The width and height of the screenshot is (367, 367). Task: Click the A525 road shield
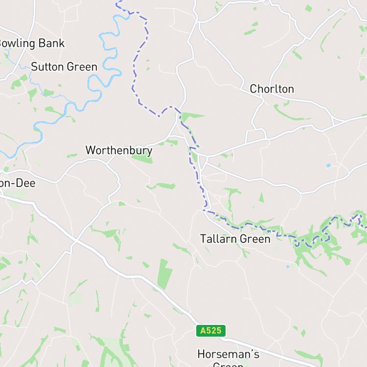pyautogui.click(x=210, y=330)
